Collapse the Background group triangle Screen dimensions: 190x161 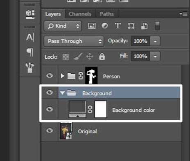62,93
